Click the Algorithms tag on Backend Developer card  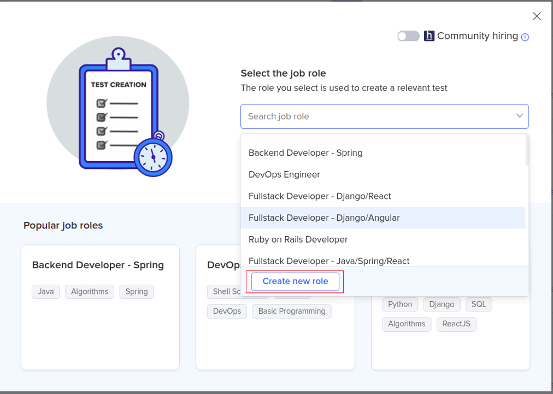click(x=90, y=292)
